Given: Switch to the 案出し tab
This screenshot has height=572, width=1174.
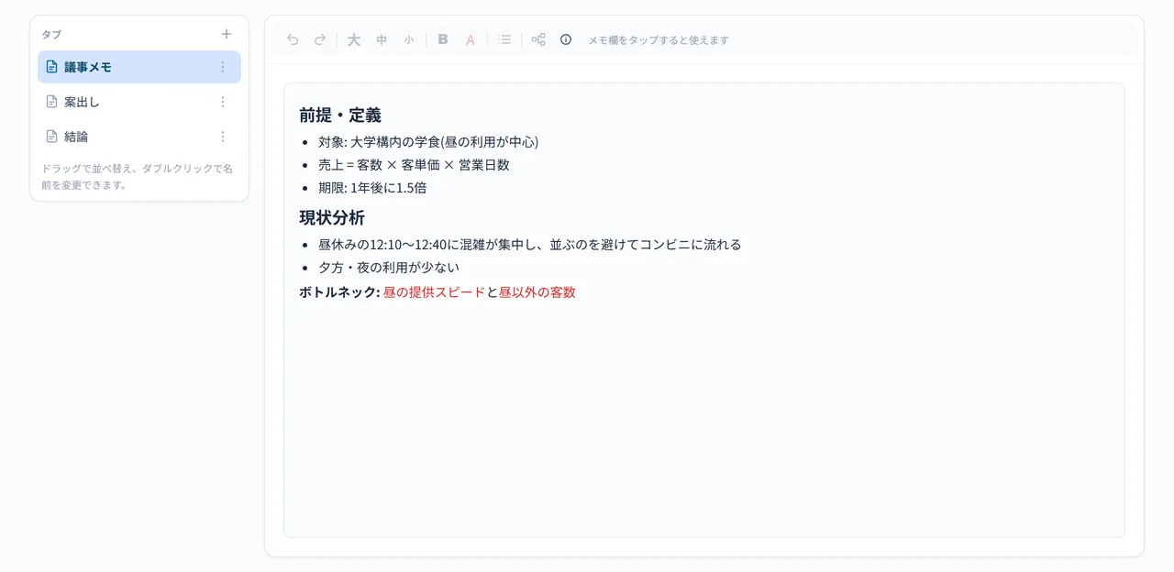Looking at the screenshot, I should click(139, 102).
